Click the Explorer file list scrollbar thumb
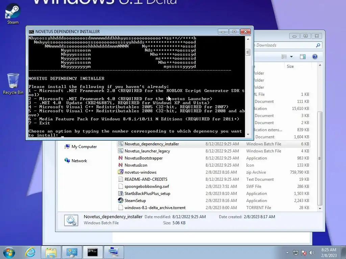This screenshot has height=259, width=346. (320, 159)
